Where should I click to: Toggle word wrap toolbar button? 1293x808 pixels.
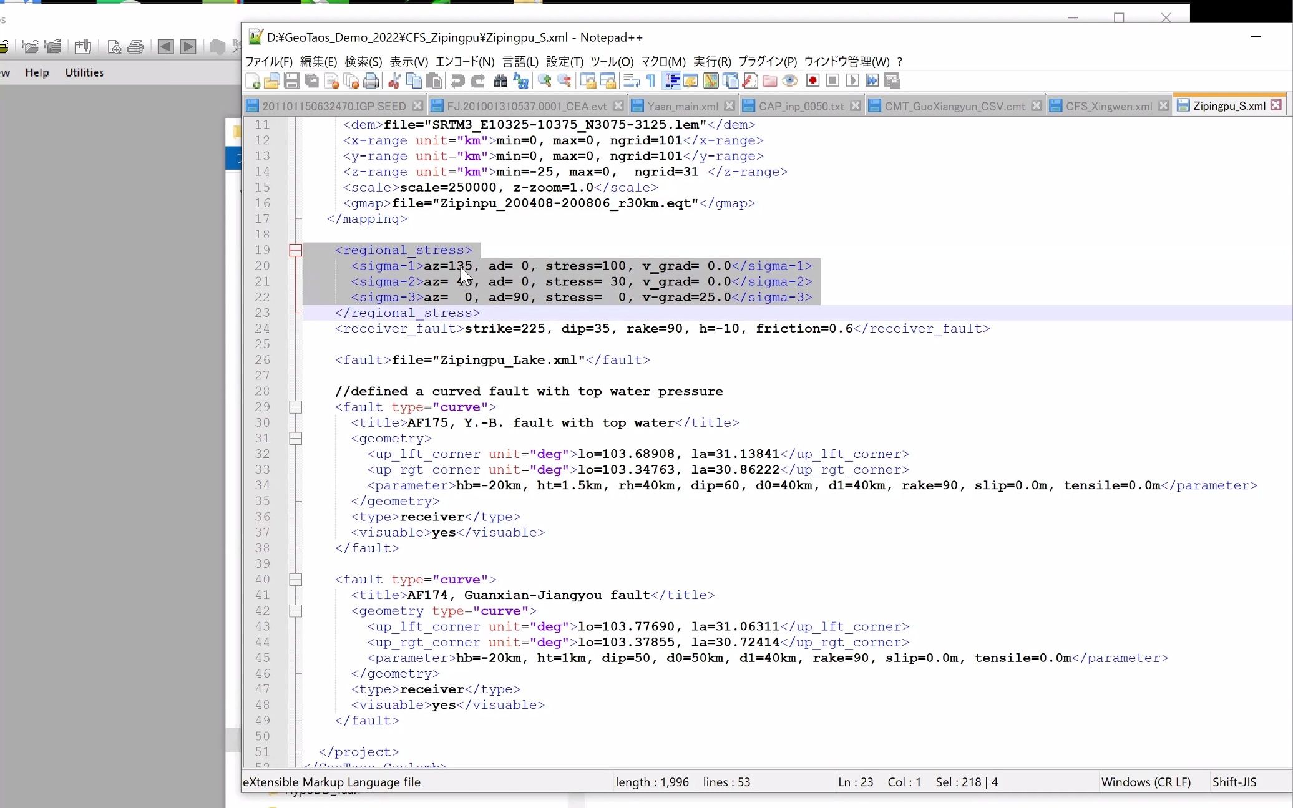[631, 81]
